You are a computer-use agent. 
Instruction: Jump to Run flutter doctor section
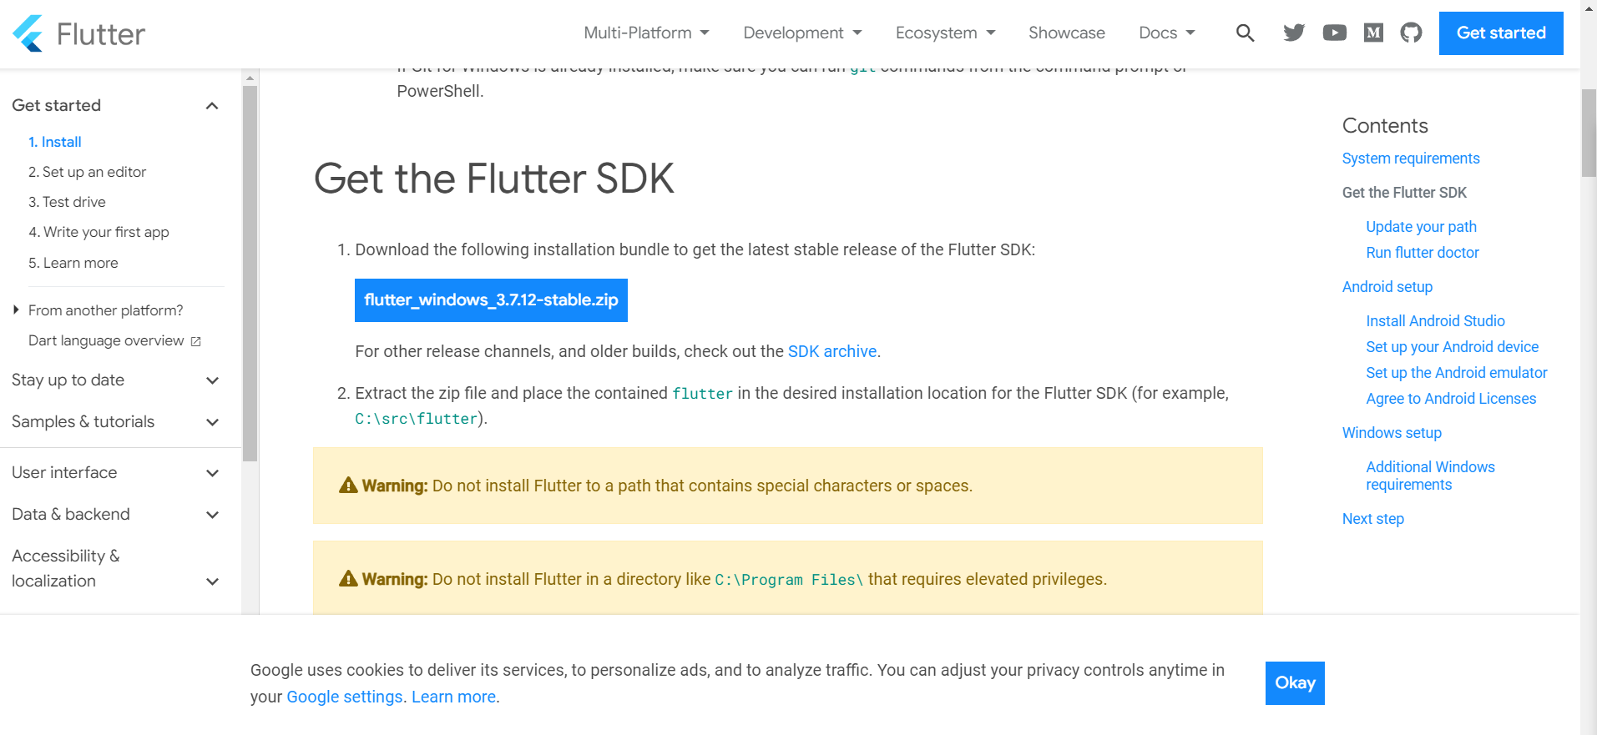(x=1423, y=253)
